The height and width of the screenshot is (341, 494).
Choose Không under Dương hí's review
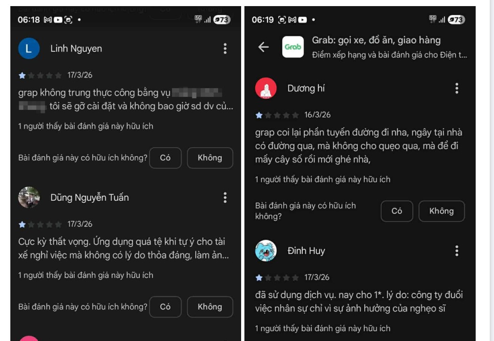coord(441,211)
